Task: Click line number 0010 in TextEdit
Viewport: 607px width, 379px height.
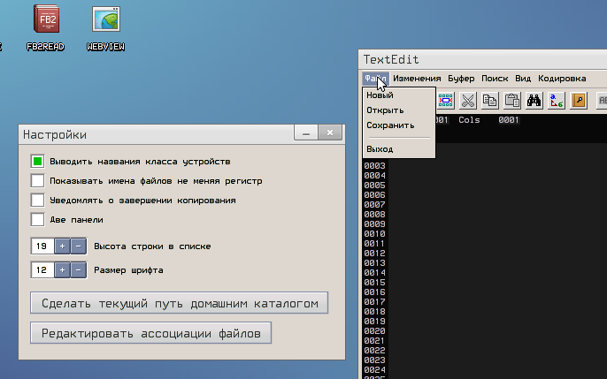Action: [x=374, y=234]
